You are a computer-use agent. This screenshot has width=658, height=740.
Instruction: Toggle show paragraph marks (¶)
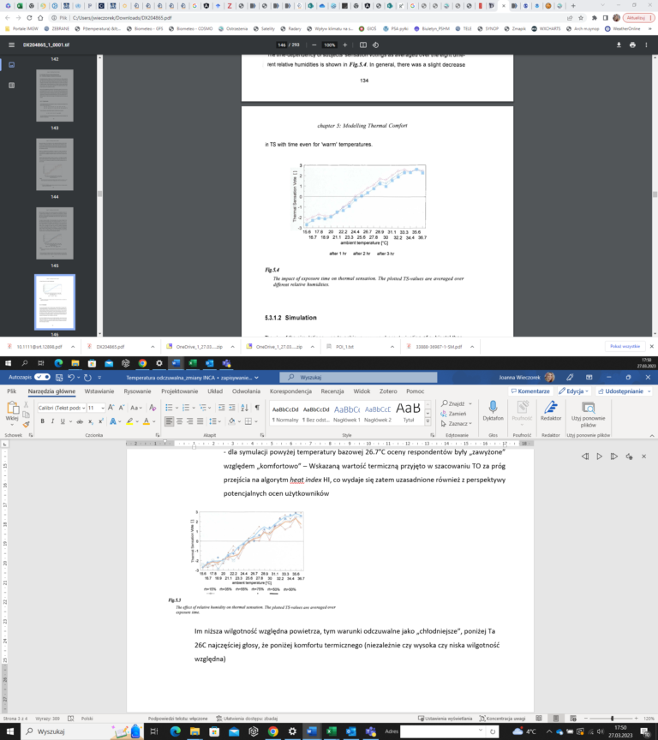[x=257, y=408]
